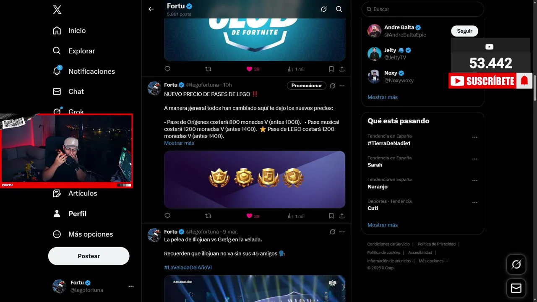Go back with the arrow icon
Image resolution: width=537 pixels, height=302 pixels.
coord(151,9)
